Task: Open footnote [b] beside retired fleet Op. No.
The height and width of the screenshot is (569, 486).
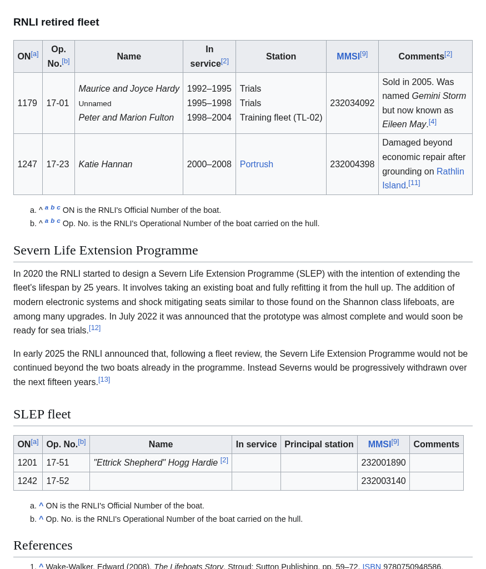Action: click(66, 61)
